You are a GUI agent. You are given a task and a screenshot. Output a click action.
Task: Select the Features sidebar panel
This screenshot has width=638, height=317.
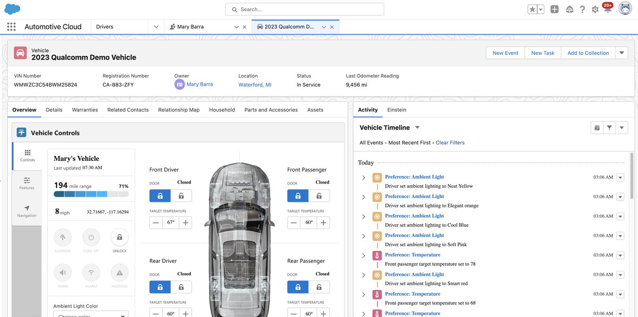27,184
